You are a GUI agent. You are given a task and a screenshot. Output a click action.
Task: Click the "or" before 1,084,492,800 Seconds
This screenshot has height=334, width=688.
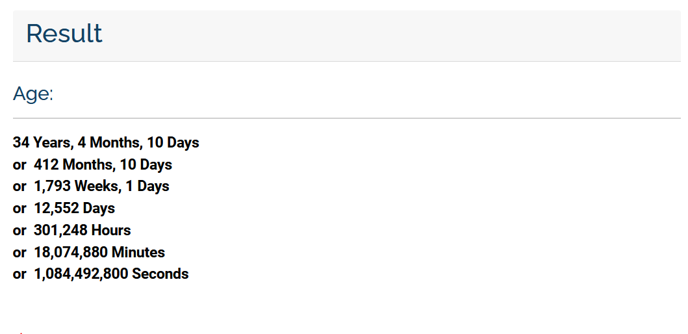click(19, 275)
